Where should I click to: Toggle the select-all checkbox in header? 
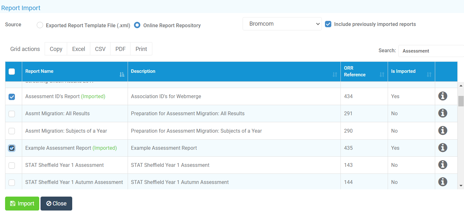(x=12, y=71)
